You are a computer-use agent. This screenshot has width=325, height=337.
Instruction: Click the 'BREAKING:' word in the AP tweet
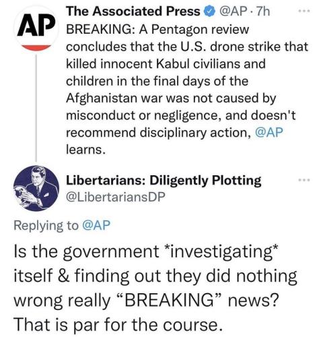click(100, 30)
